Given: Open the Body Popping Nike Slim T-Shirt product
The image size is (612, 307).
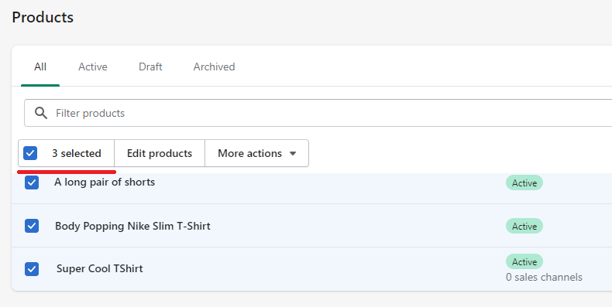Looking at the screenshot, I should [x=132, y=226].
